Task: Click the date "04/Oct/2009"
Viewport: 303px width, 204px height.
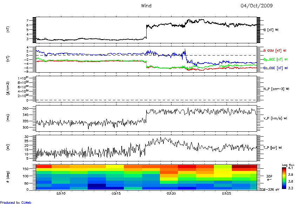Action: [256, 6]
